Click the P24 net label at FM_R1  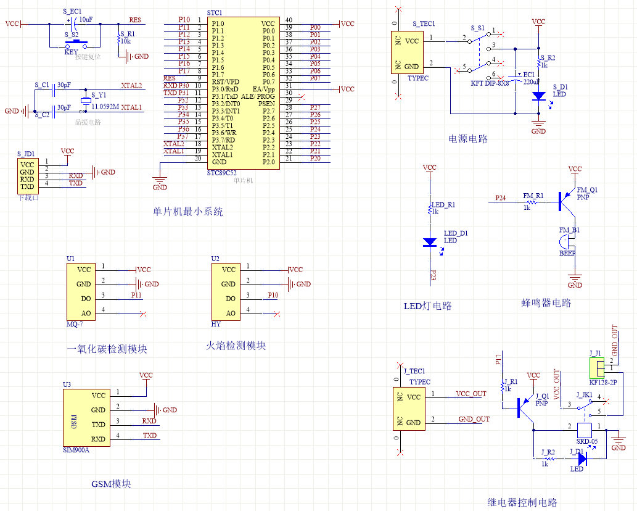pyautogui.click(x=501, y=198)
